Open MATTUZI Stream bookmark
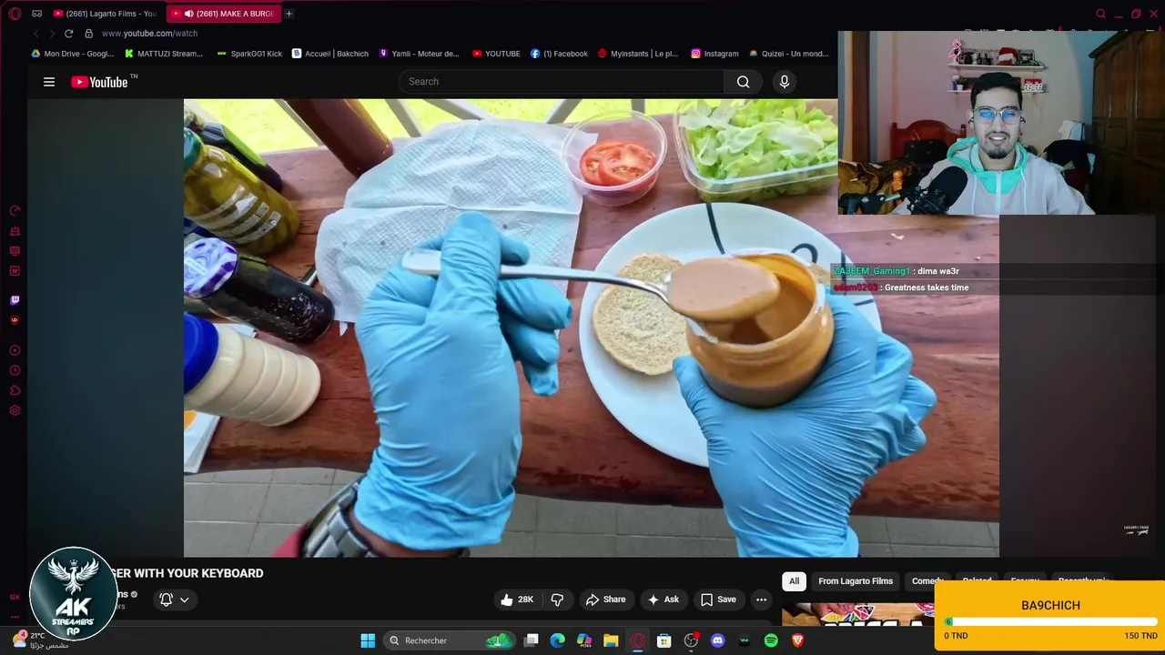Screen dimensions: 1165x655 (164, 54)
